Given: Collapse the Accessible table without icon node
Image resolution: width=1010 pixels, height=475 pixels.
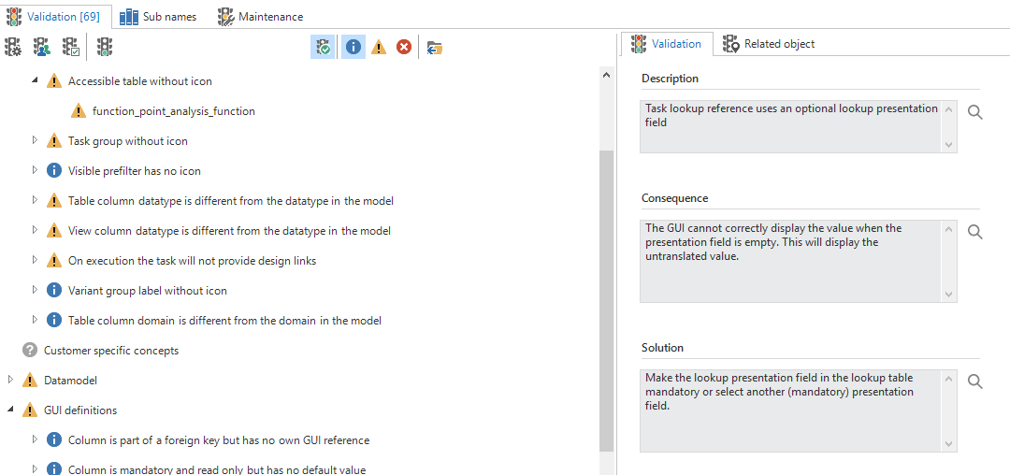Looking at the screenshot, I should tap(35, 81).
